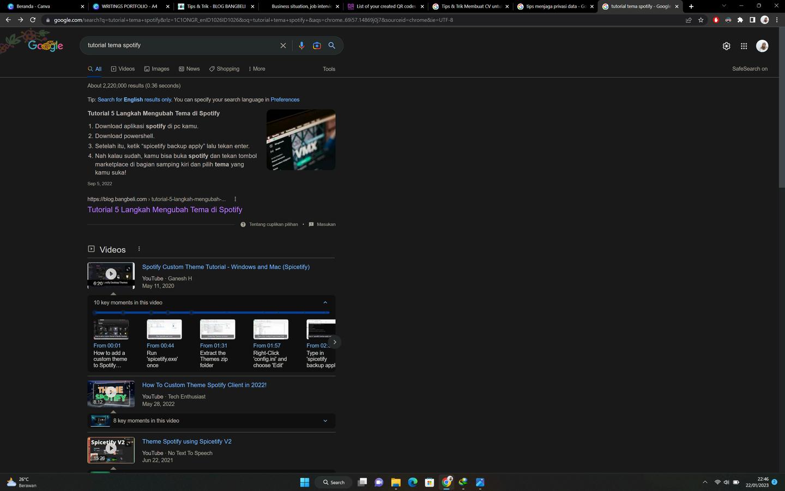Open the Tools filter options
785x491 pixels.
[x=329, y=69]
